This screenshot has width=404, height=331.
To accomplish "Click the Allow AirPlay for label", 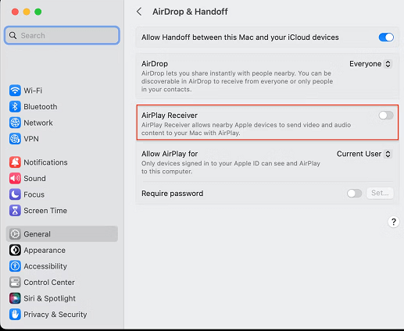I will [x=170, y=154].
